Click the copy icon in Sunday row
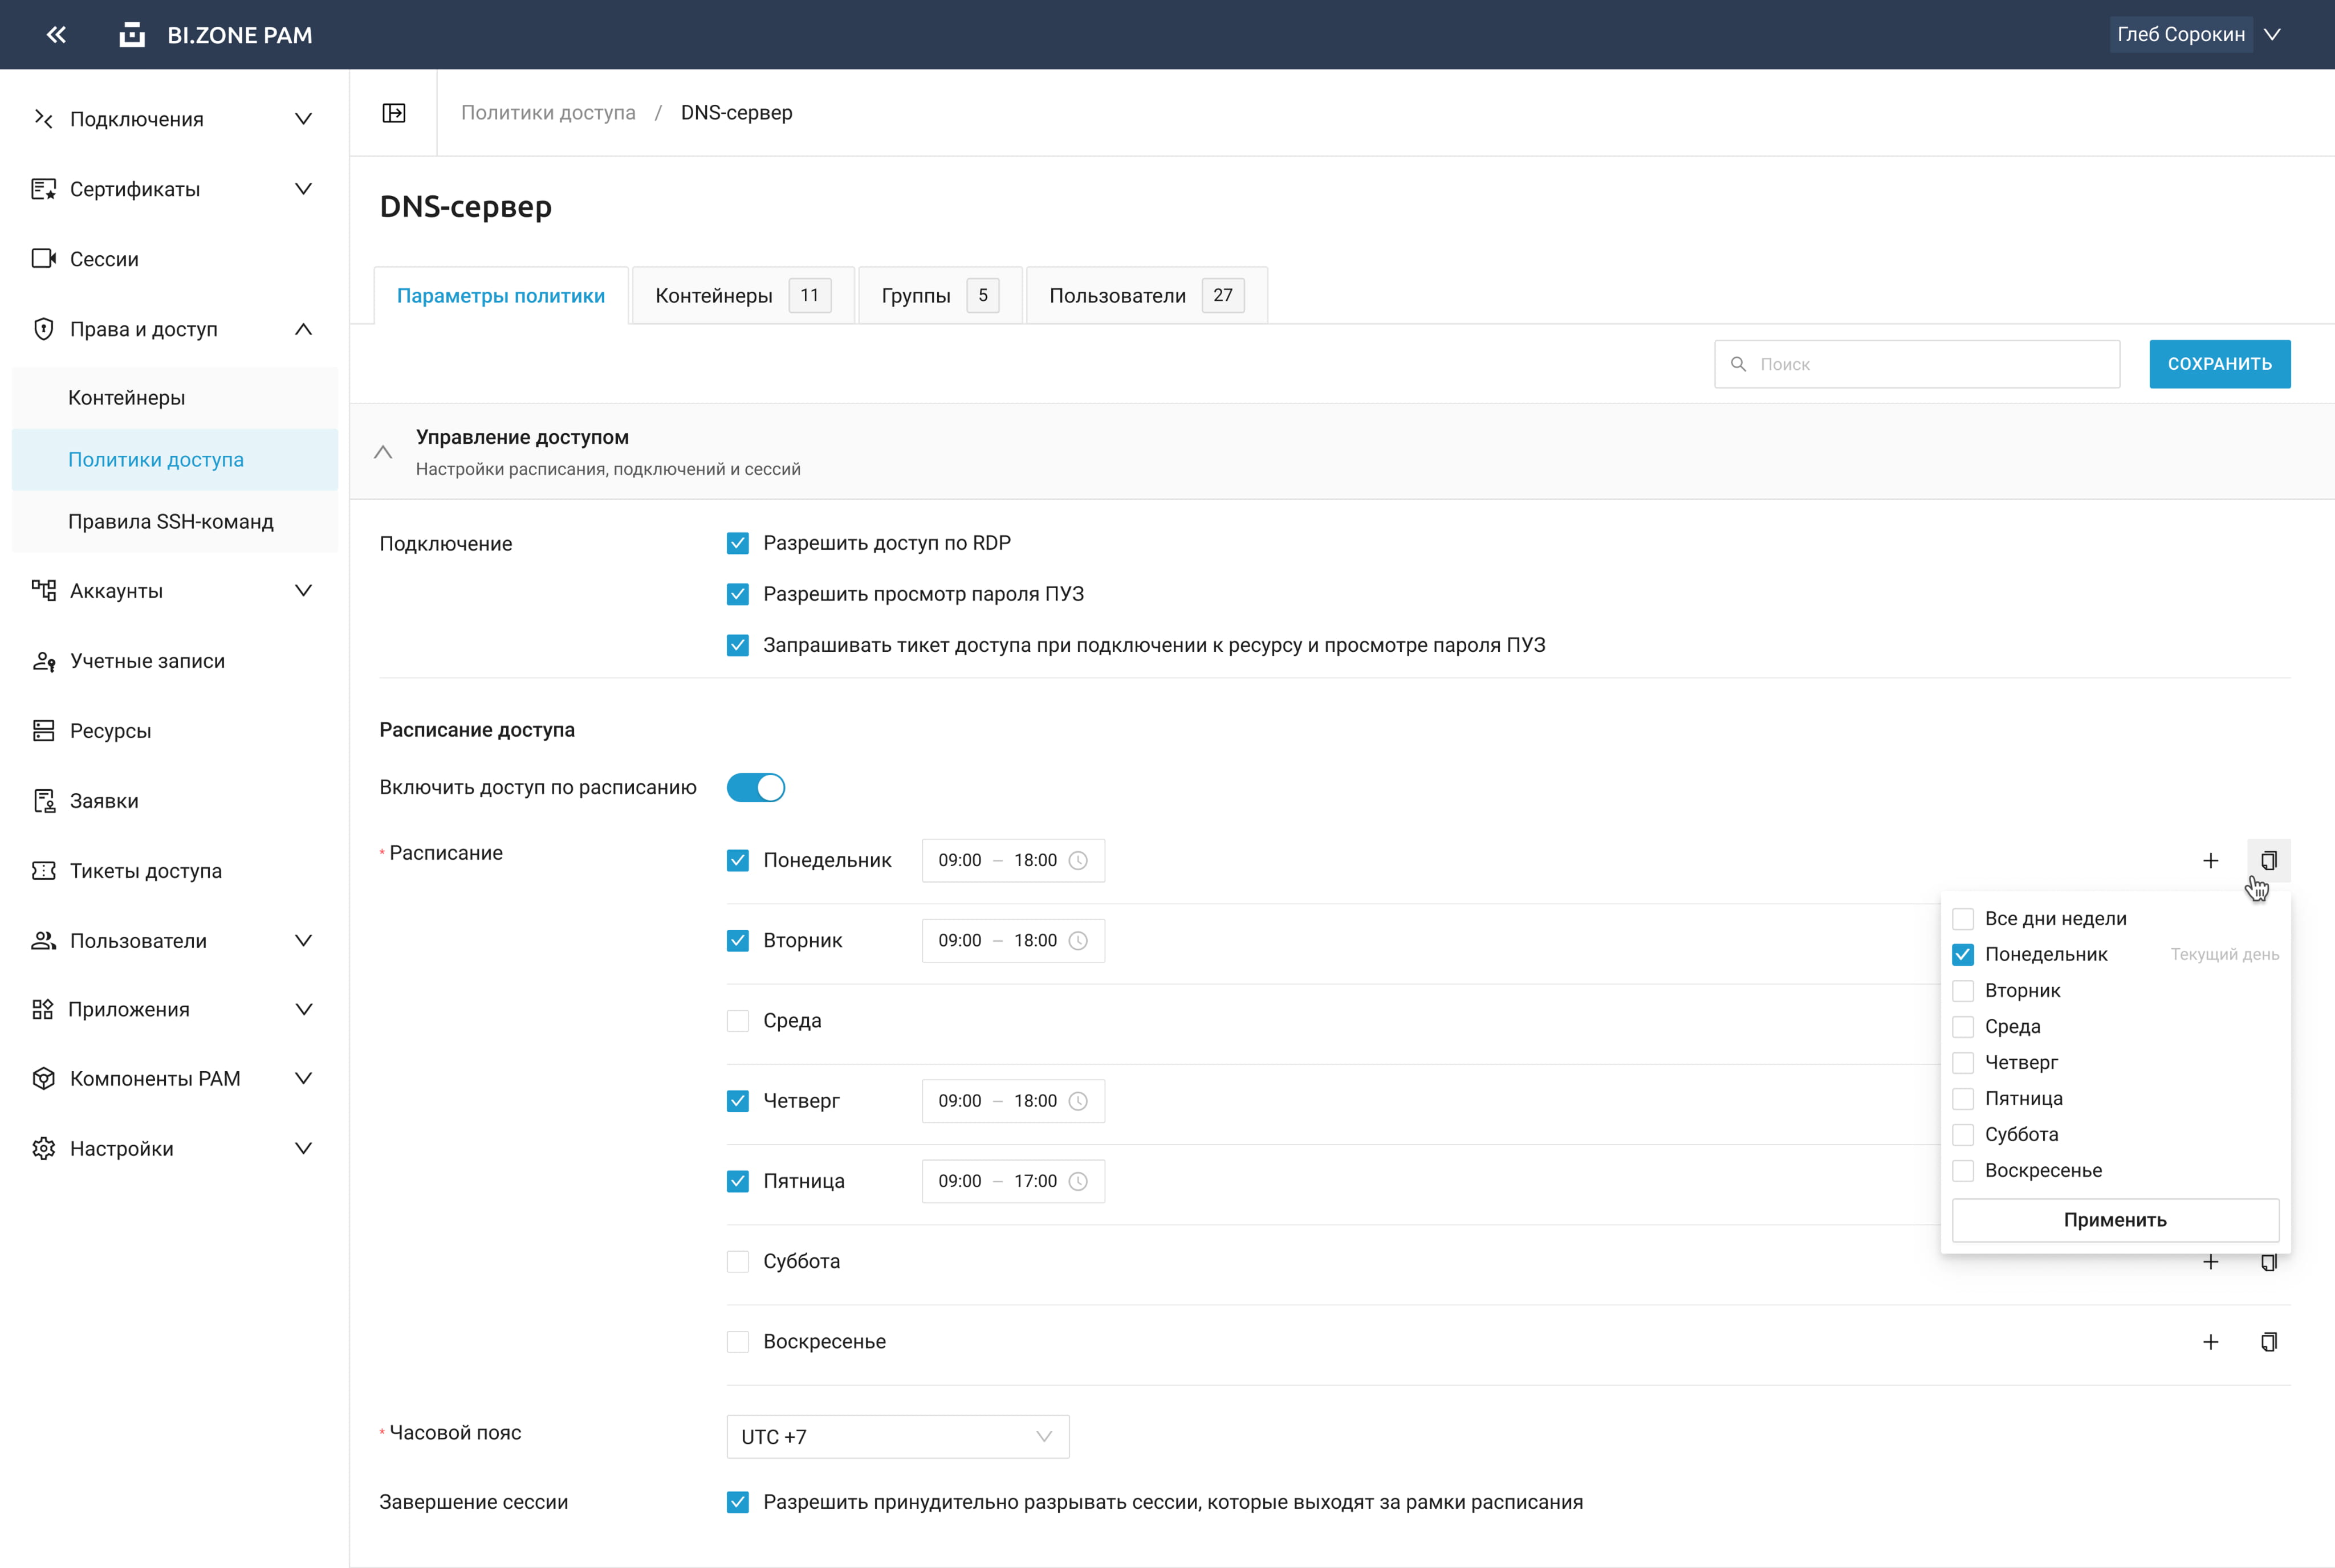2335x1568 pixels. (2268, 1342)
